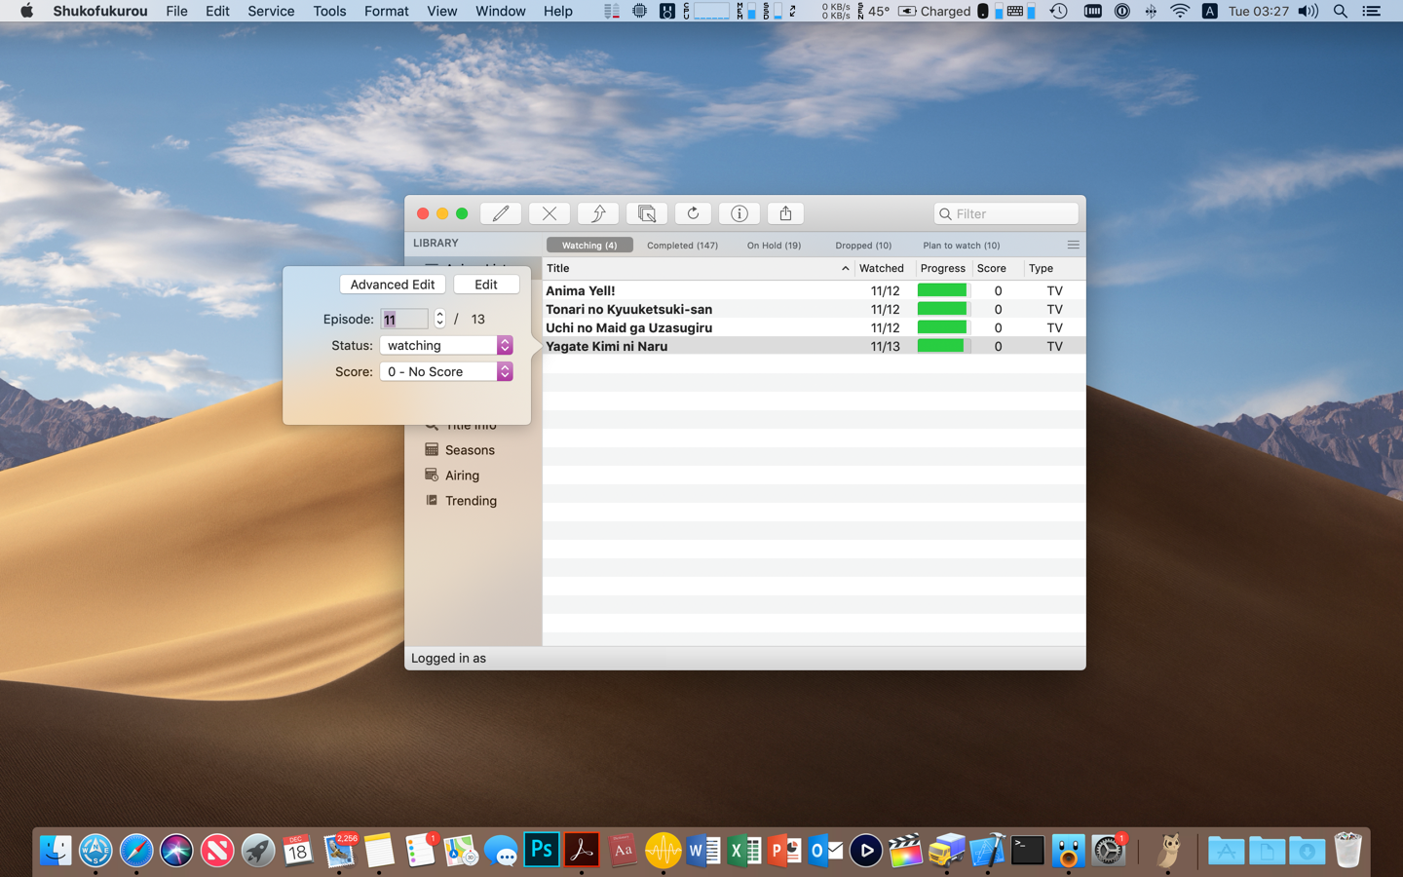Open the Status dropdown showing watching

click(x=446, y=345)
